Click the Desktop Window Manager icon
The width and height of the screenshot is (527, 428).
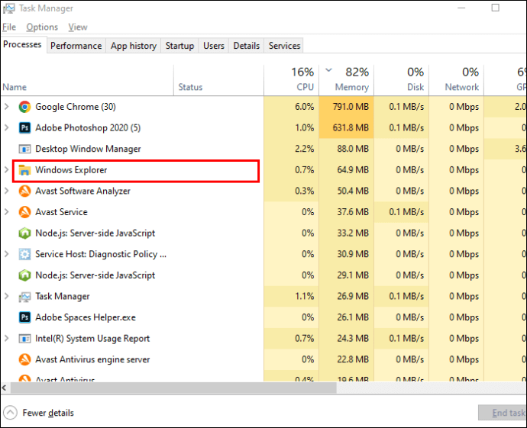(24, 149)
